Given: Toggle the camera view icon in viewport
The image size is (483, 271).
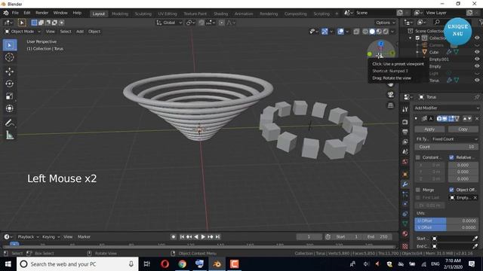Looking at the screenshot, I should pos(391,95).
